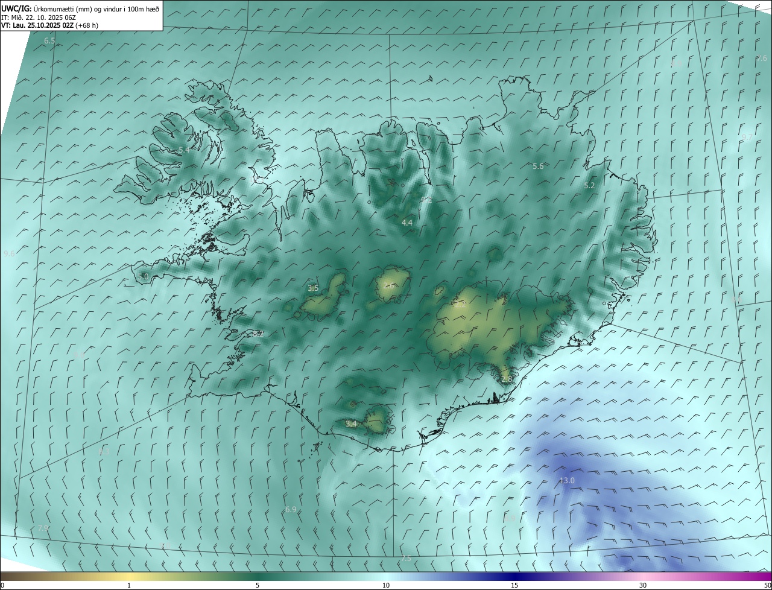Click the 6.5 value label
This screenshot has height=590, width=772.
click(x=49, y=41)
